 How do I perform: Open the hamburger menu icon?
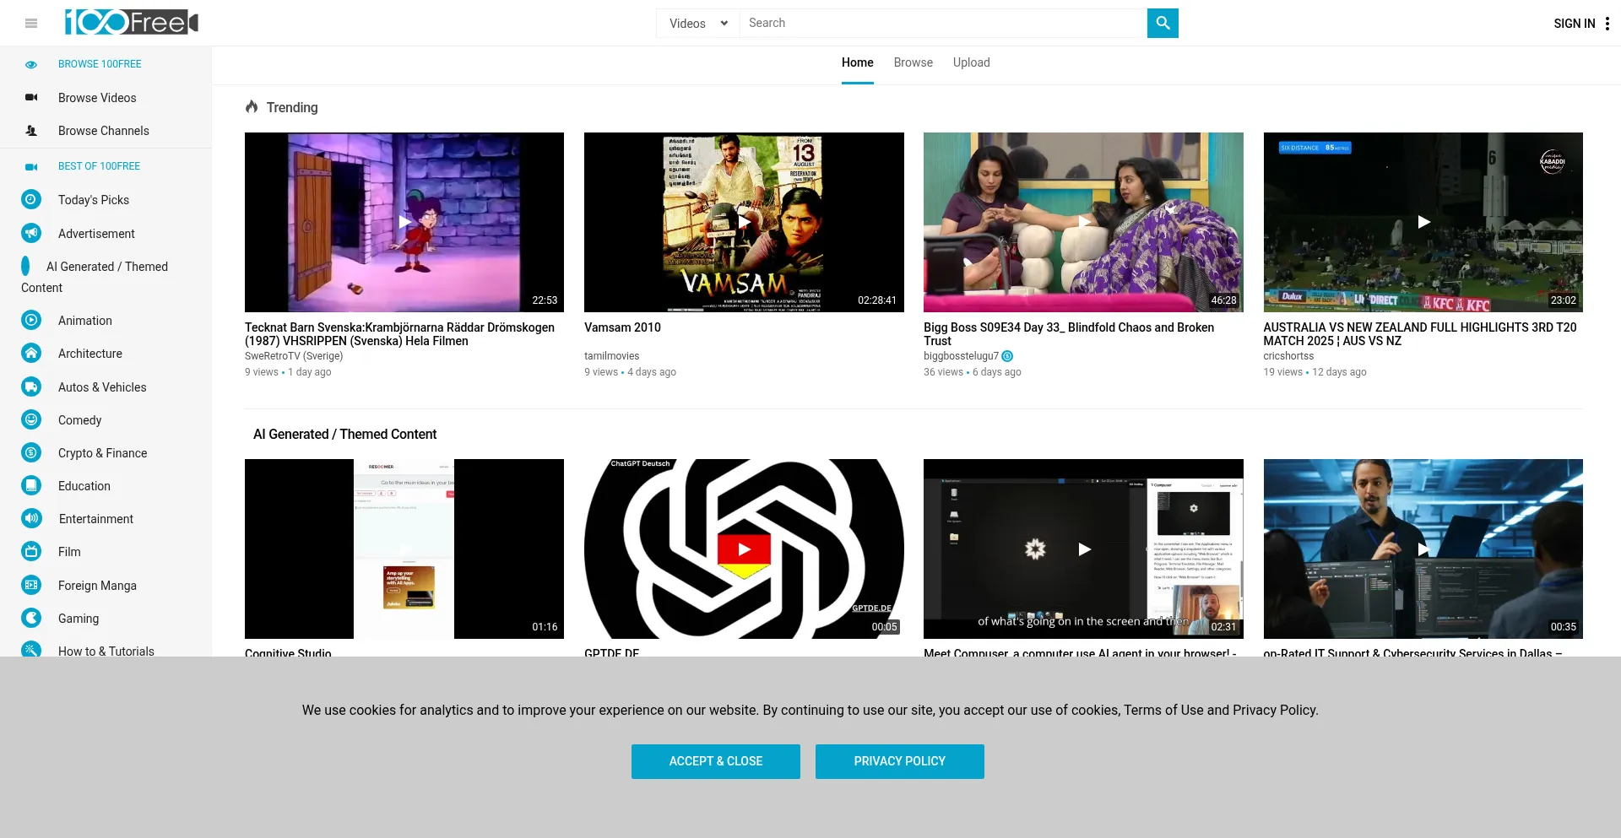pyautogui.click(x=31, y=24)
